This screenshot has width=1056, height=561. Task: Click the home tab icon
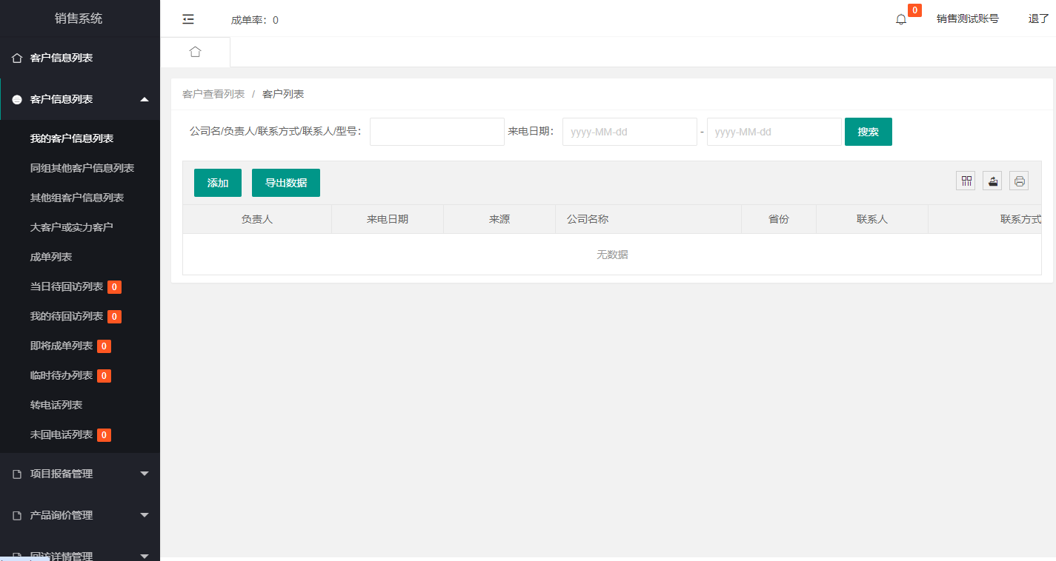[195, 52]
